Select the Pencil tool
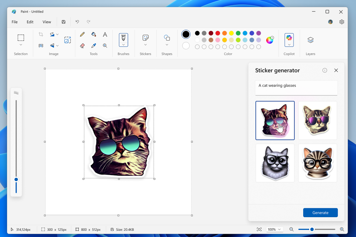This screenshot has height=237, width=356. click(x=82, y=34)
